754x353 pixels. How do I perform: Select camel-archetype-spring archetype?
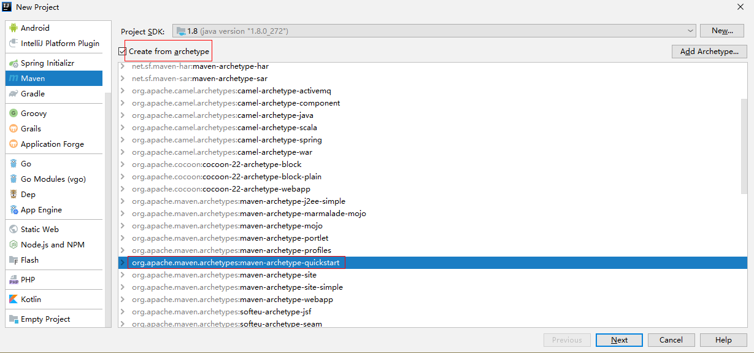(433, 140)
